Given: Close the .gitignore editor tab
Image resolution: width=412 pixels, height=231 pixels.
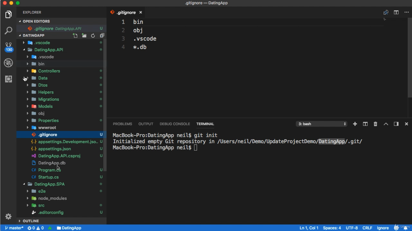Looking at the screenshot, I should [140, 12].
